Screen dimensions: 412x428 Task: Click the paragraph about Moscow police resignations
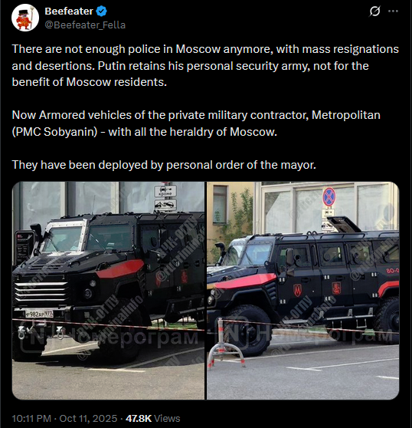(205, 65)
